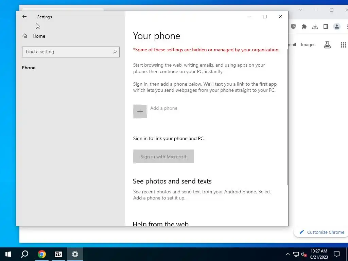The height and width of the screenshot is (261, 348).
Task: Open the Windows Start menu
Action: click(x=8, y=254)
